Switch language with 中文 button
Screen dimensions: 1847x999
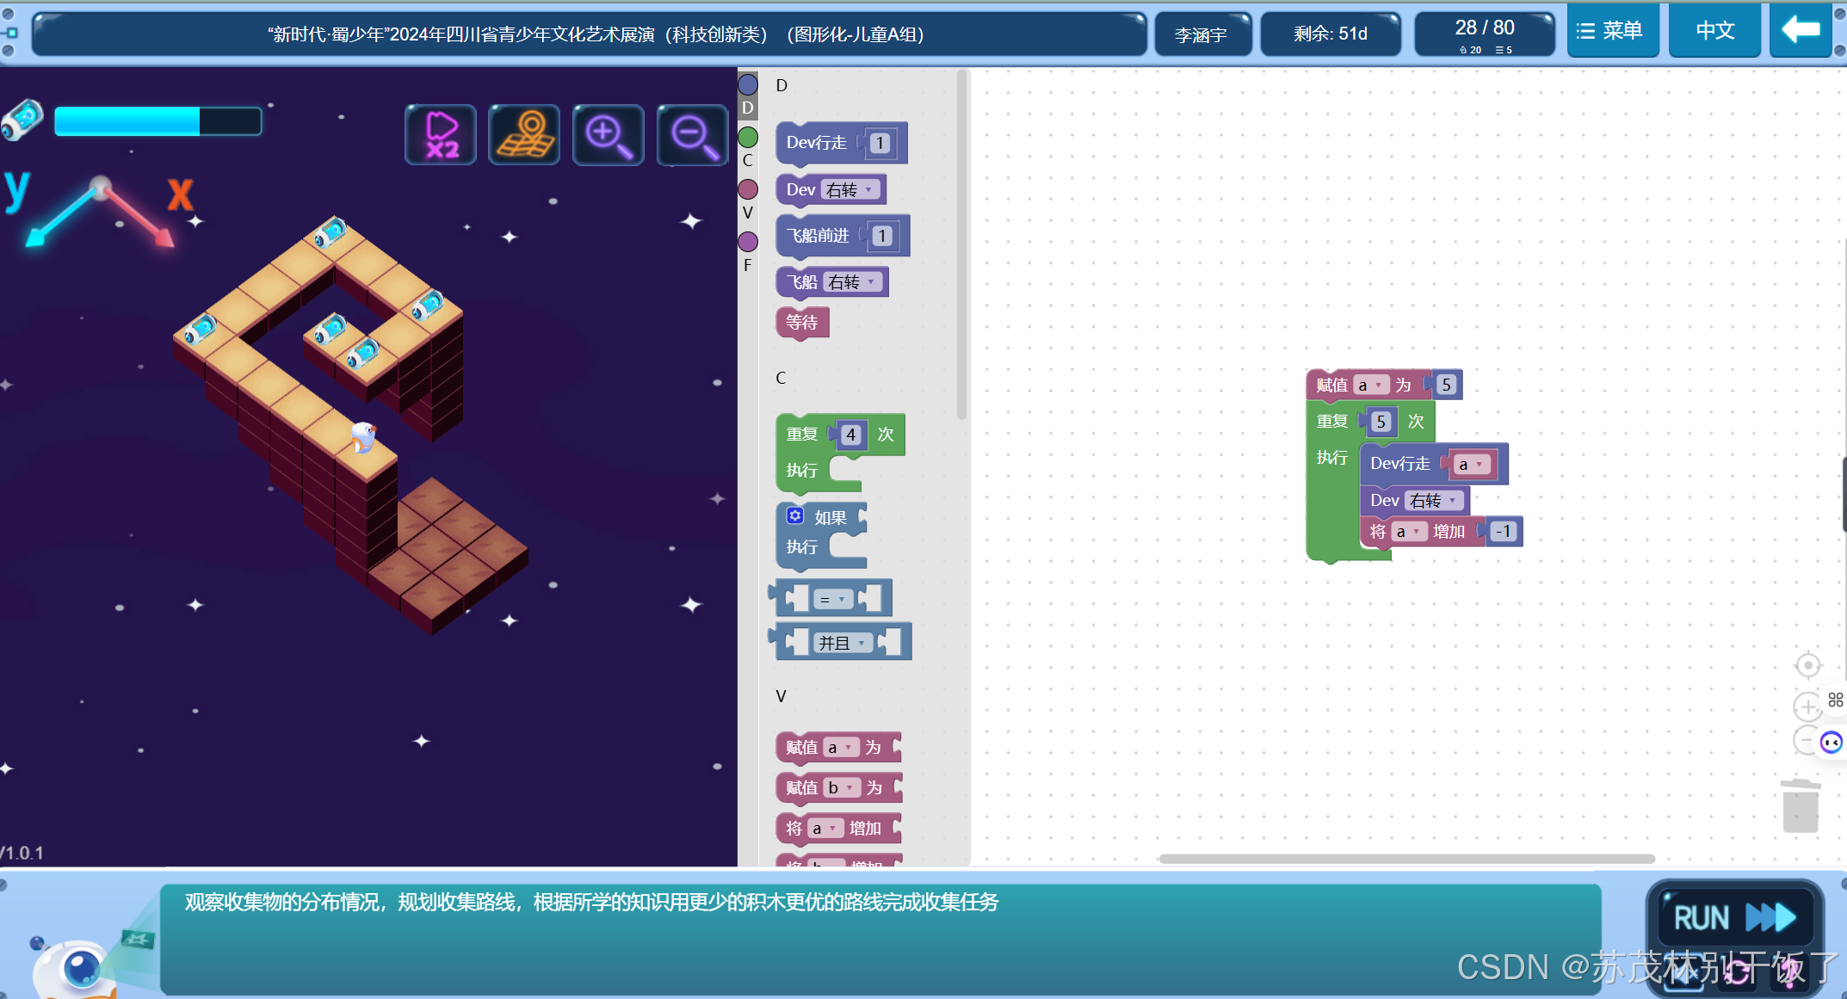tap(1714, 31)
